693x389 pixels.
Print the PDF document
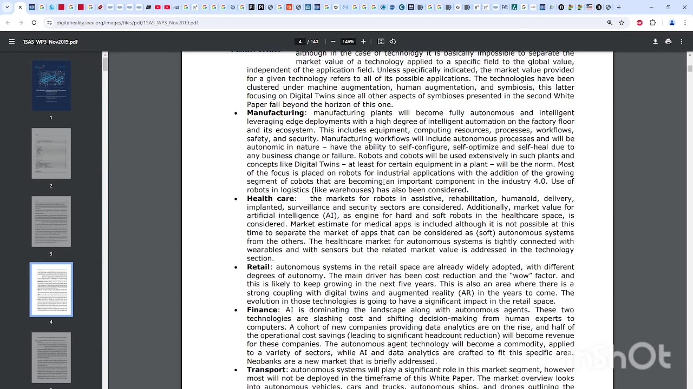(x=668, y=42)
